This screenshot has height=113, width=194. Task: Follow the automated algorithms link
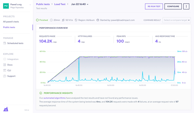tap(54, 98)
